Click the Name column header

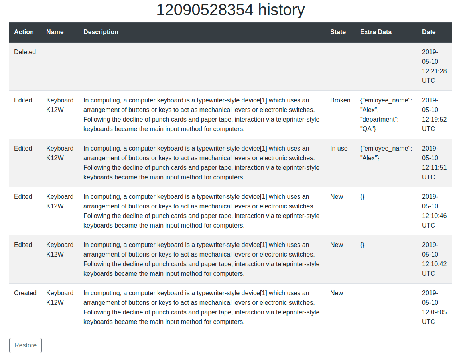point(55,32)
